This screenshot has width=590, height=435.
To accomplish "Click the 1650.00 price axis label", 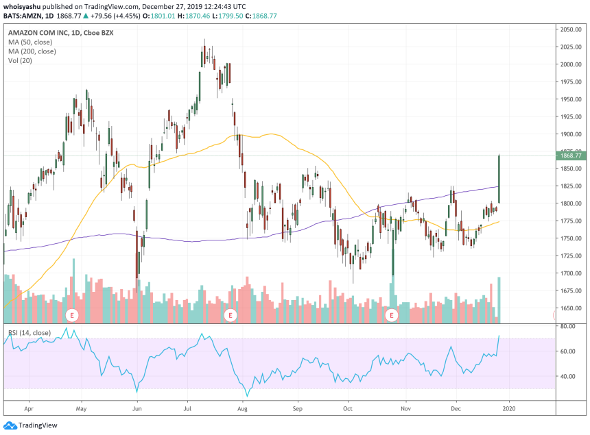I will [571, 308].
